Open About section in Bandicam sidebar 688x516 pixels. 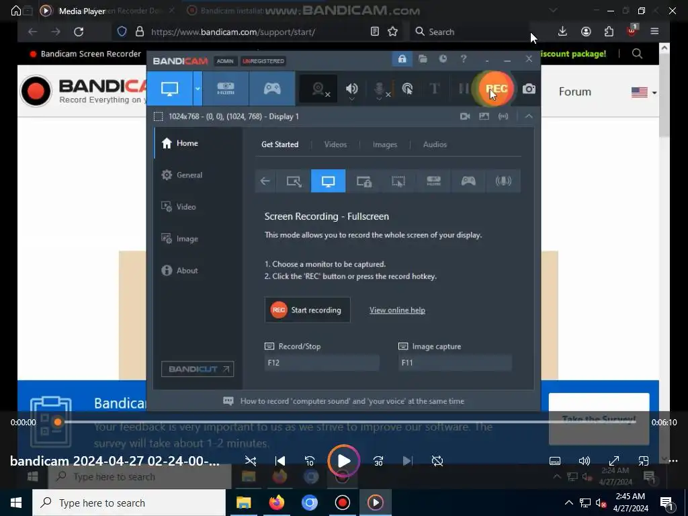pos(198,270)
